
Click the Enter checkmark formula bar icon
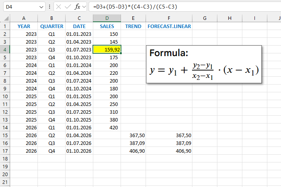click(68, 7)
